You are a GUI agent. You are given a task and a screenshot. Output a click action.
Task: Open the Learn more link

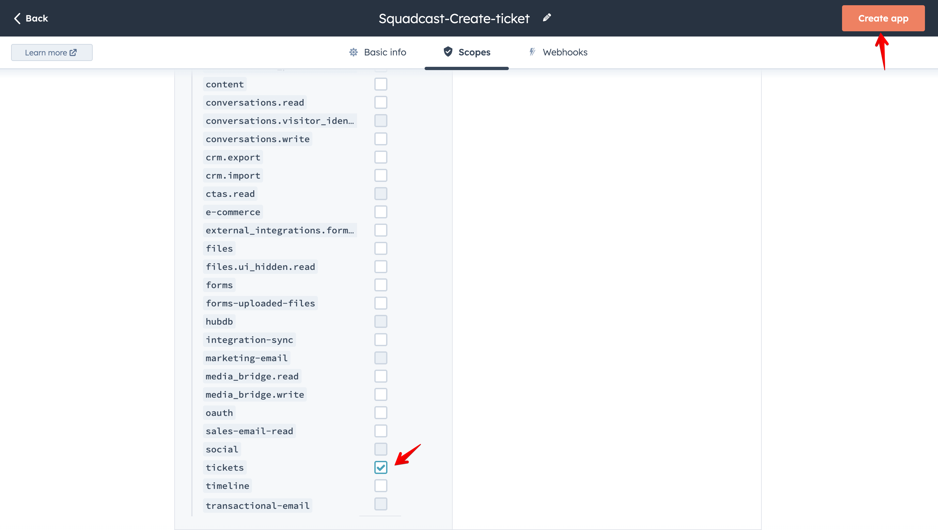pos(51,52)
